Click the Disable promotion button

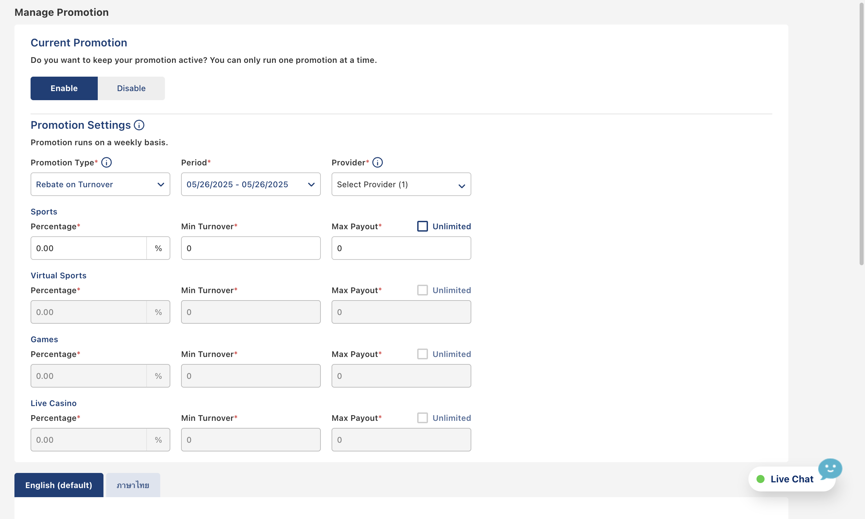[131, 88]
